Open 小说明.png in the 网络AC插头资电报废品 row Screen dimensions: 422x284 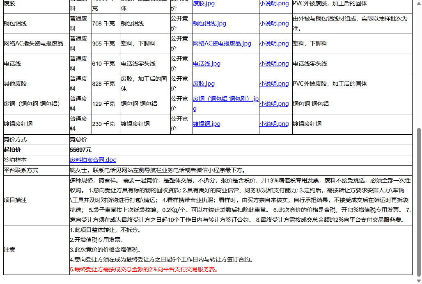coord(274,43)
